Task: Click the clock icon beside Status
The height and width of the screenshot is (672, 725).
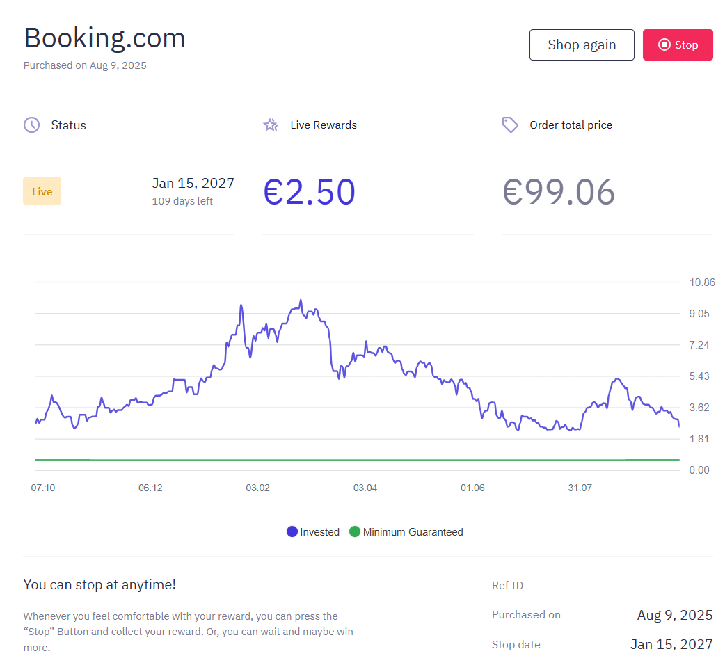Action: pos(31,125)
